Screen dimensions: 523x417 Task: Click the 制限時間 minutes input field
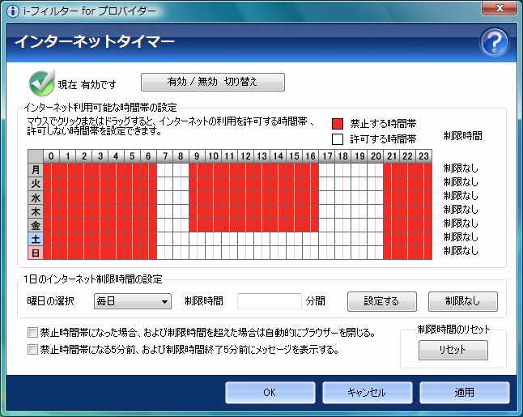tap(269, 301)
